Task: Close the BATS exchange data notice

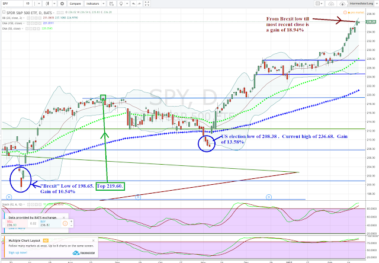Action: click(x=64, y=217)
